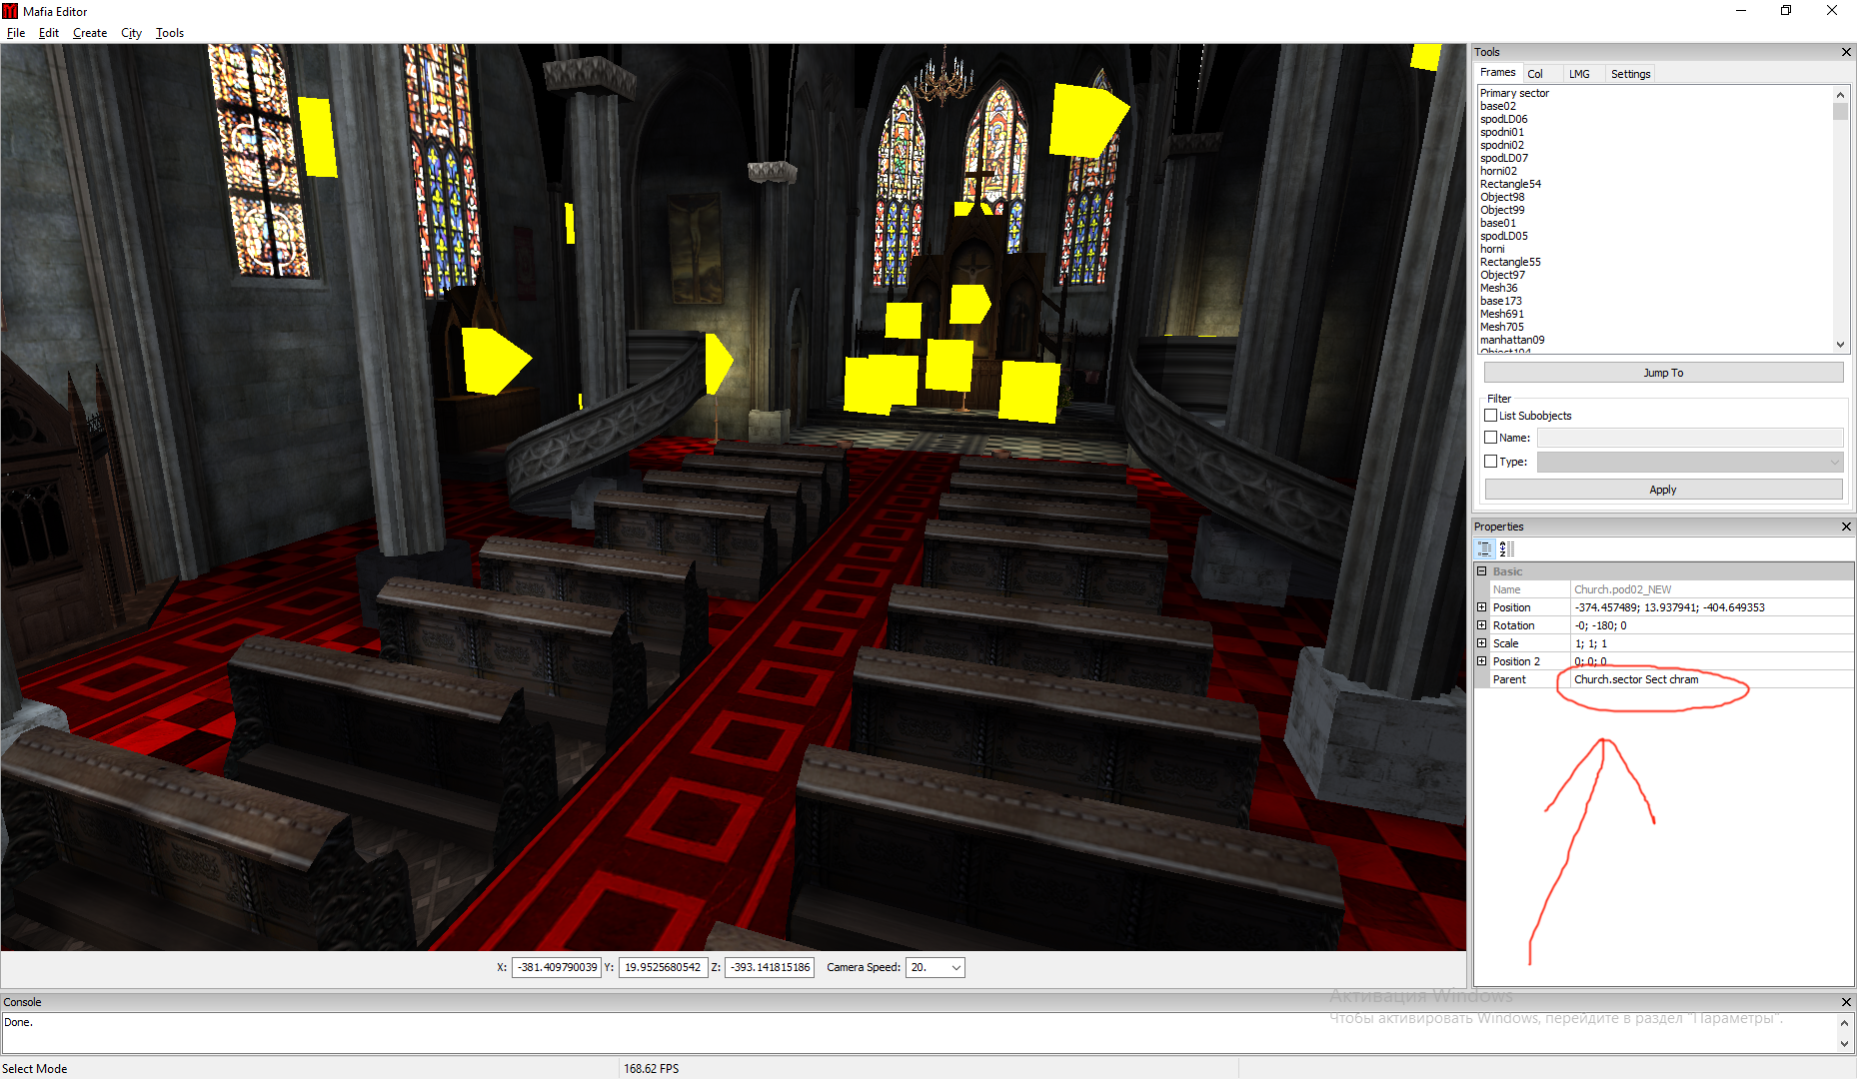The height and width of the screenshot is (1079, 1857).
Task: Expand the Position 2 property
Action: [x=1482, y=661]
